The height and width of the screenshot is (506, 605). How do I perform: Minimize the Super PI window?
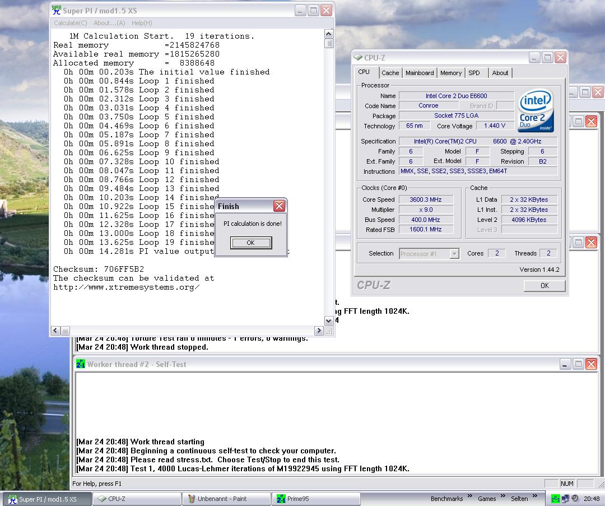pyautogui.click(x=300, y=11)
